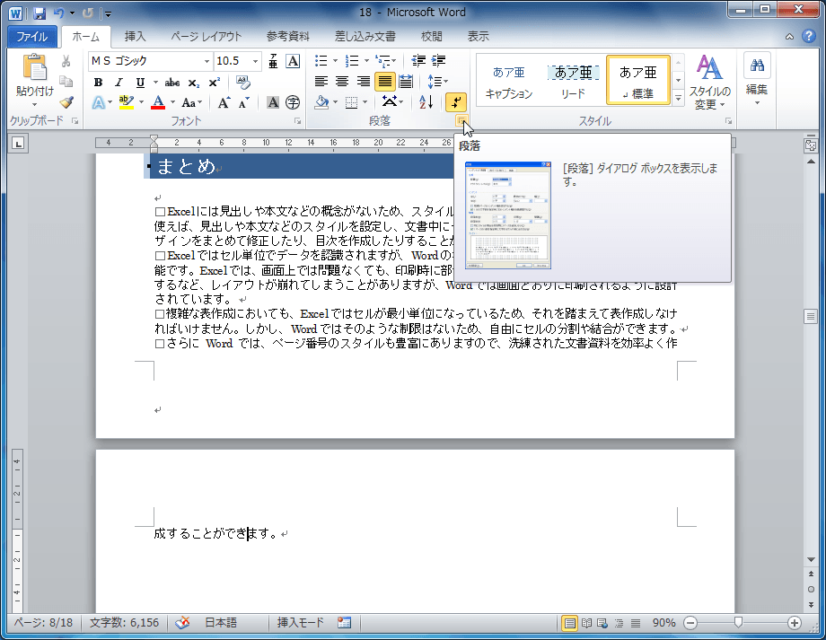
Task: Expand the styles gallery more arrow
Action: [679, 98]
